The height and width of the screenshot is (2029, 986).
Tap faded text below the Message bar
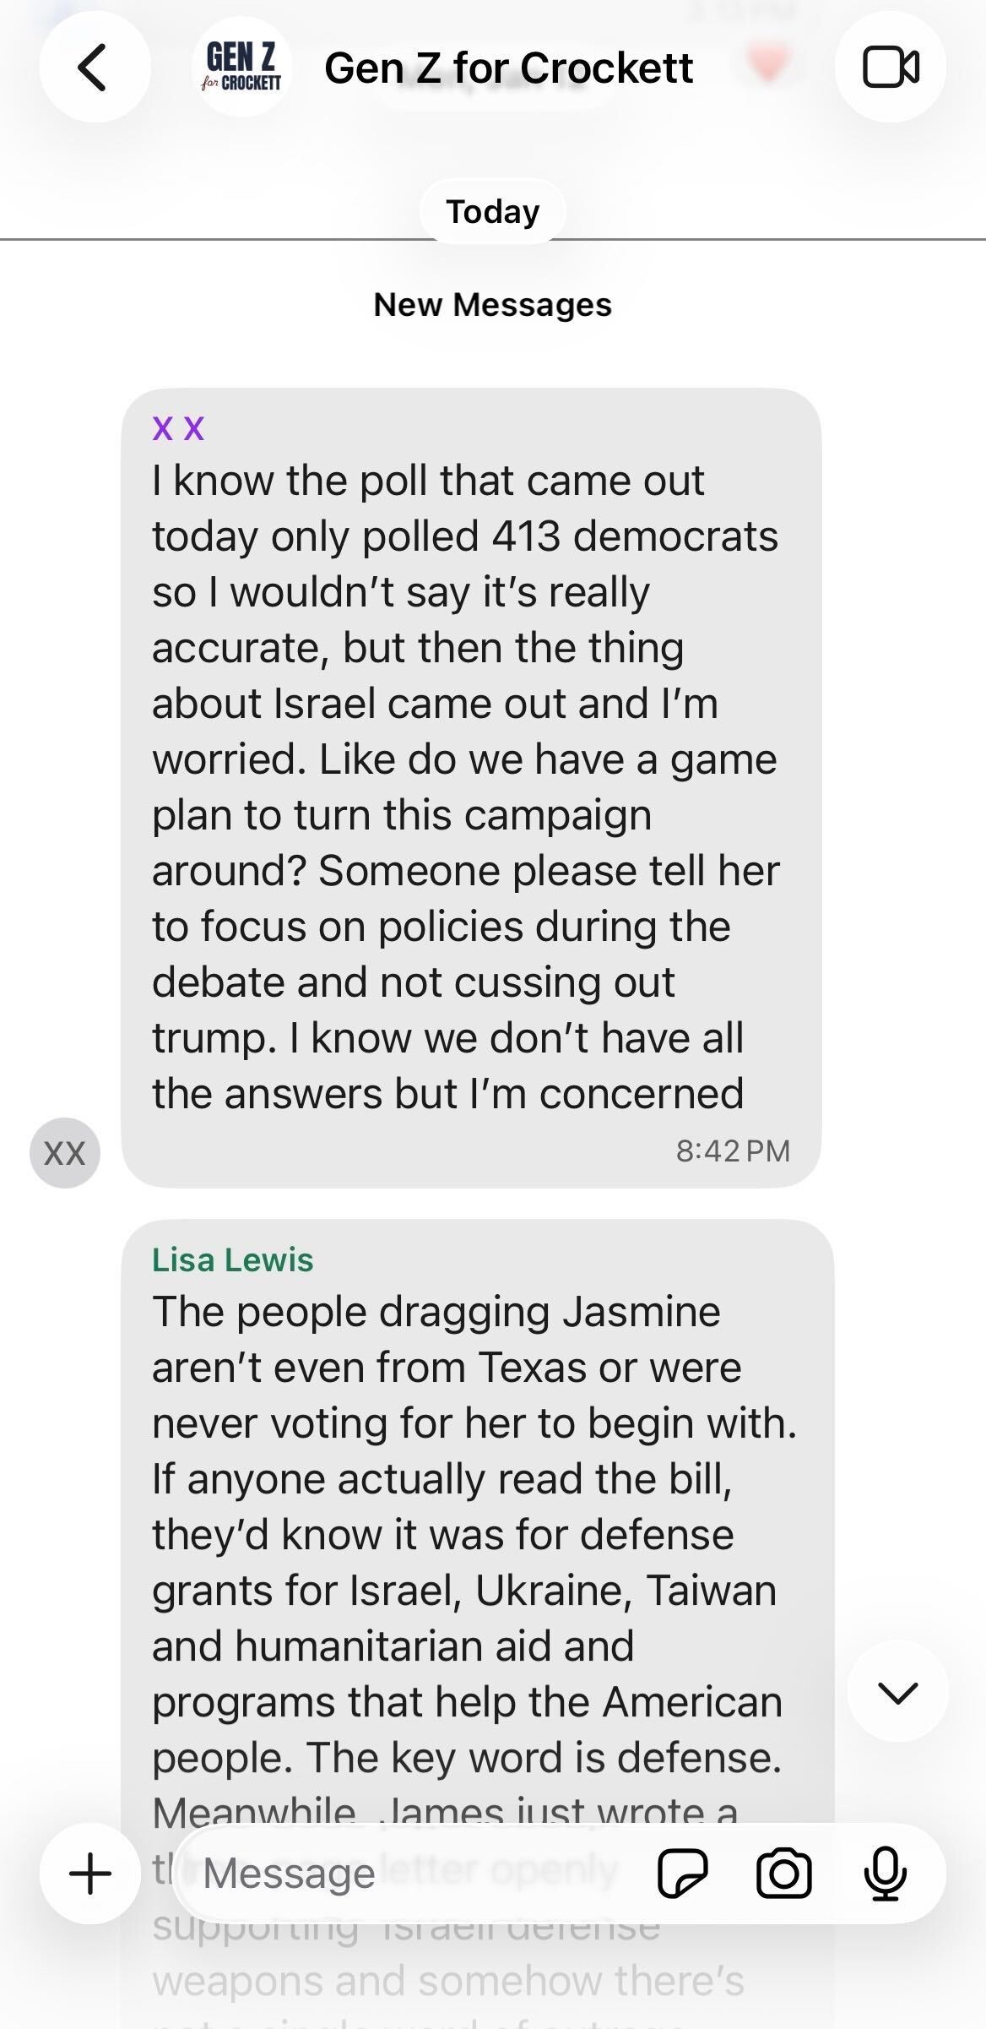(447, 1981)
